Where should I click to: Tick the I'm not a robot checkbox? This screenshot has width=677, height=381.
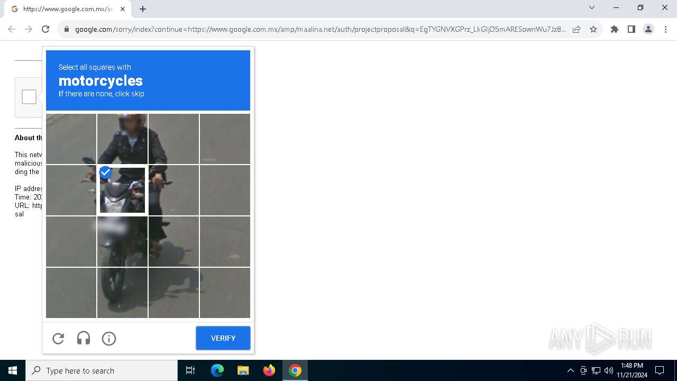tap(29, 97)
